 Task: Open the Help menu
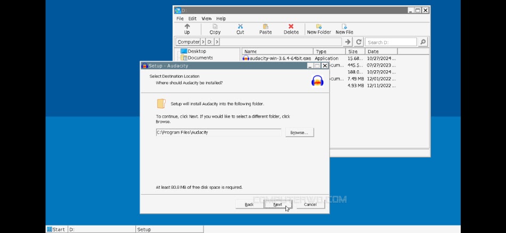tap(221, 19)
